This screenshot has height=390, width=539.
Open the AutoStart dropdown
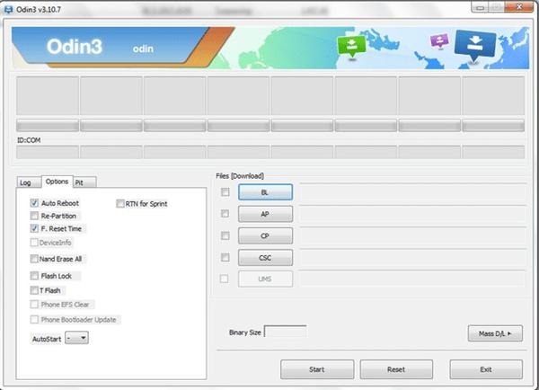click(77, 338)
